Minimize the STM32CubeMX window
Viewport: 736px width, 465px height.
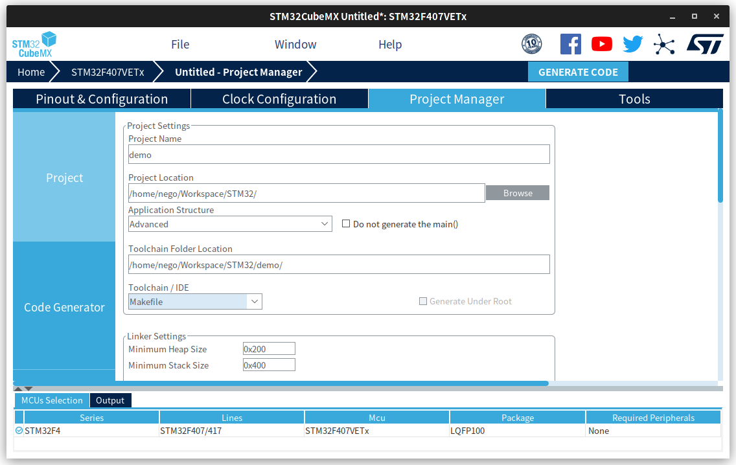click(x=672, y=16)
